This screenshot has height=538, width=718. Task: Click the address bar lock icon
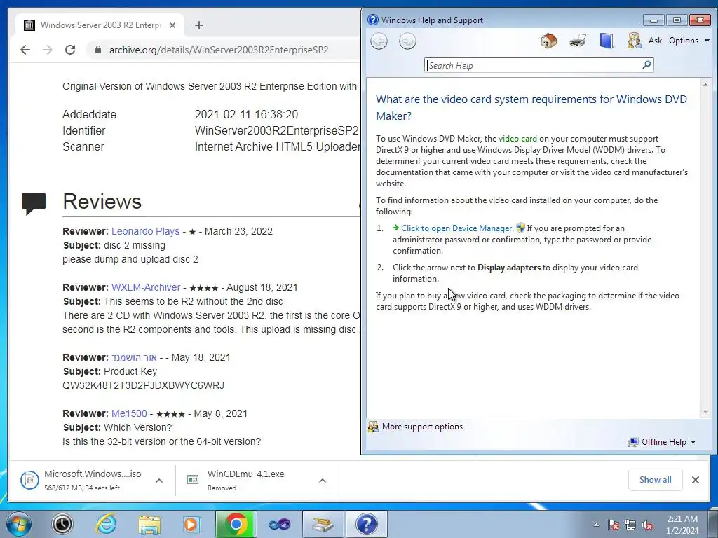click(x=97, y=50)
